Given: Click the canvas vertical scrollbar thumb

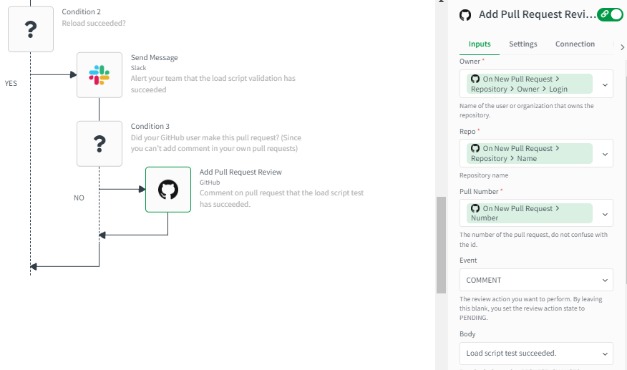Looking at the screenshot, I should coord(441,243).
